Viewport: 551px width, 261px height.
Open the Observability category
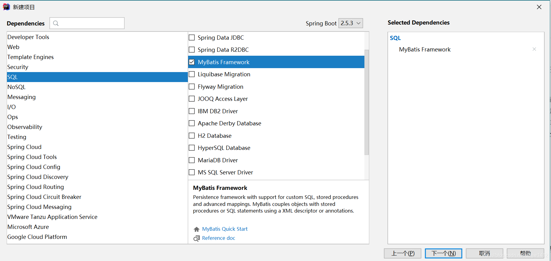(x=97, y=127)
